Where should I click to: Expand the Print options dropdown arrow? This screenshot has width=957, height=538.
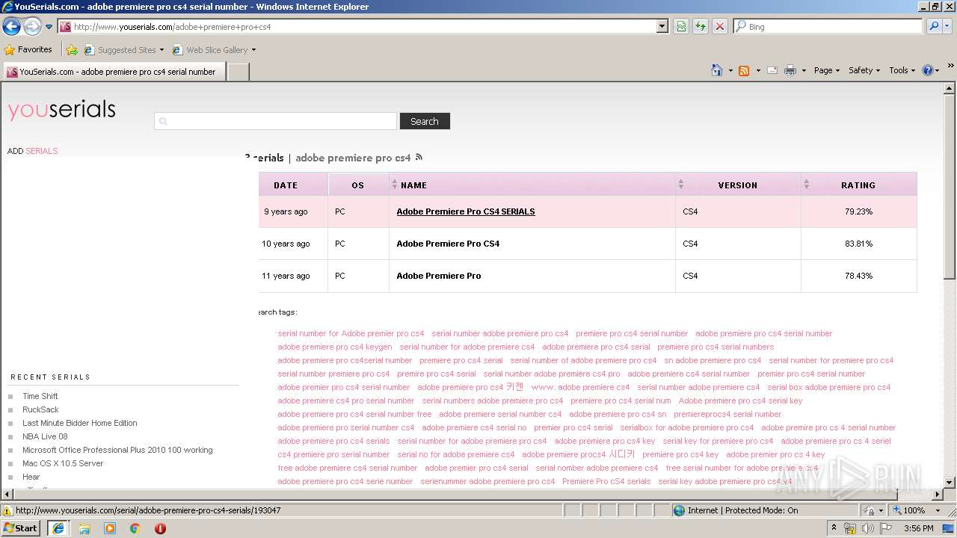(x=804, y=70)
